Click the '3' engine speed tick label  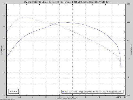(x=33, y=97)
